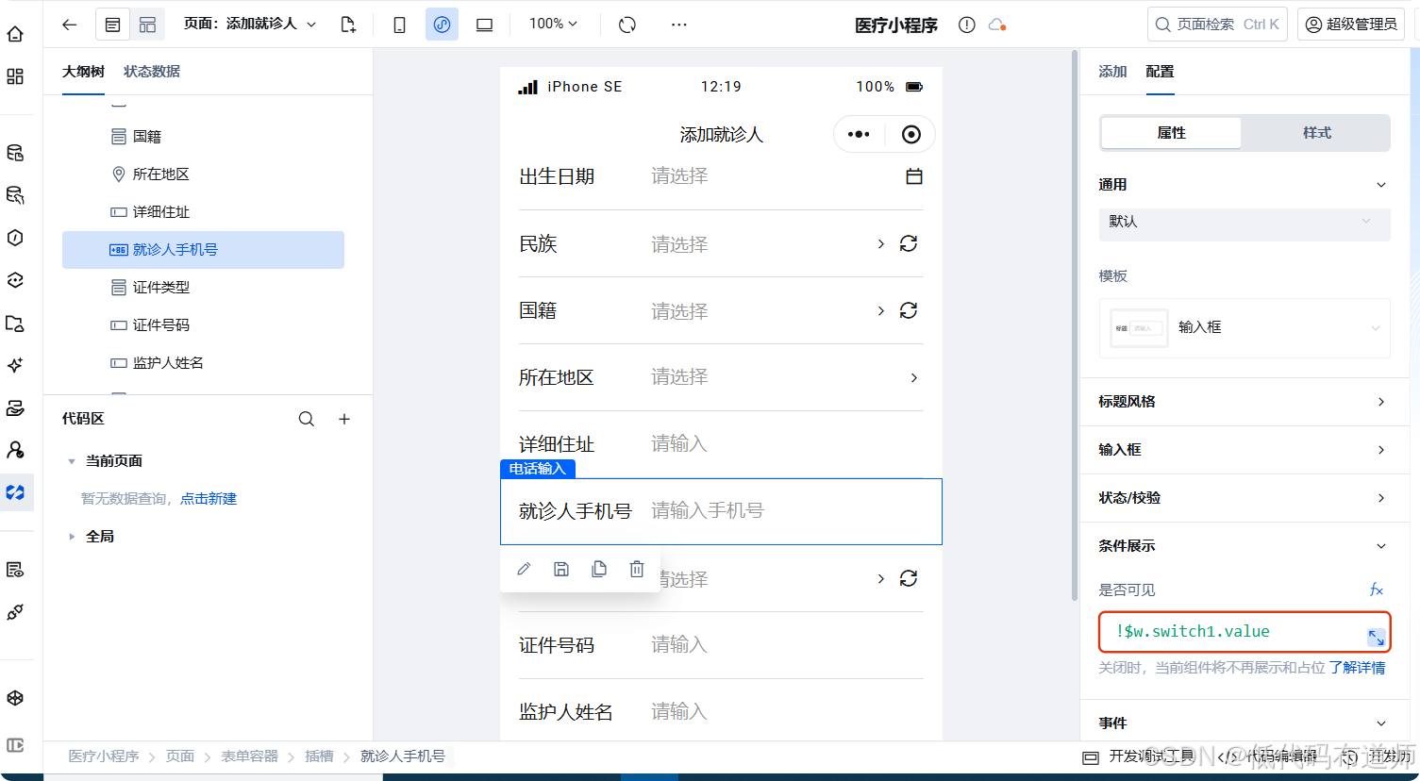Image resolution: width=1420 pixels, height=781 pixels.
Task: Expand the 标题风格 settings section
Action: coord(1244,402)
